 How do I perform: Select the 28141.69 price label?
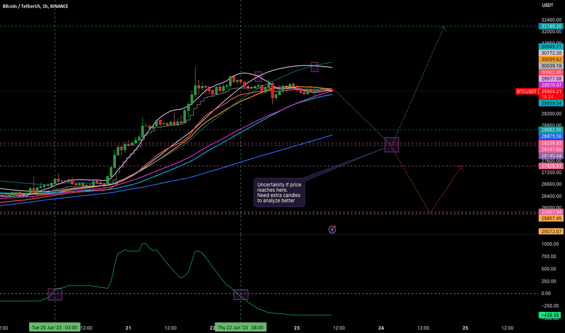pos(551,150)
